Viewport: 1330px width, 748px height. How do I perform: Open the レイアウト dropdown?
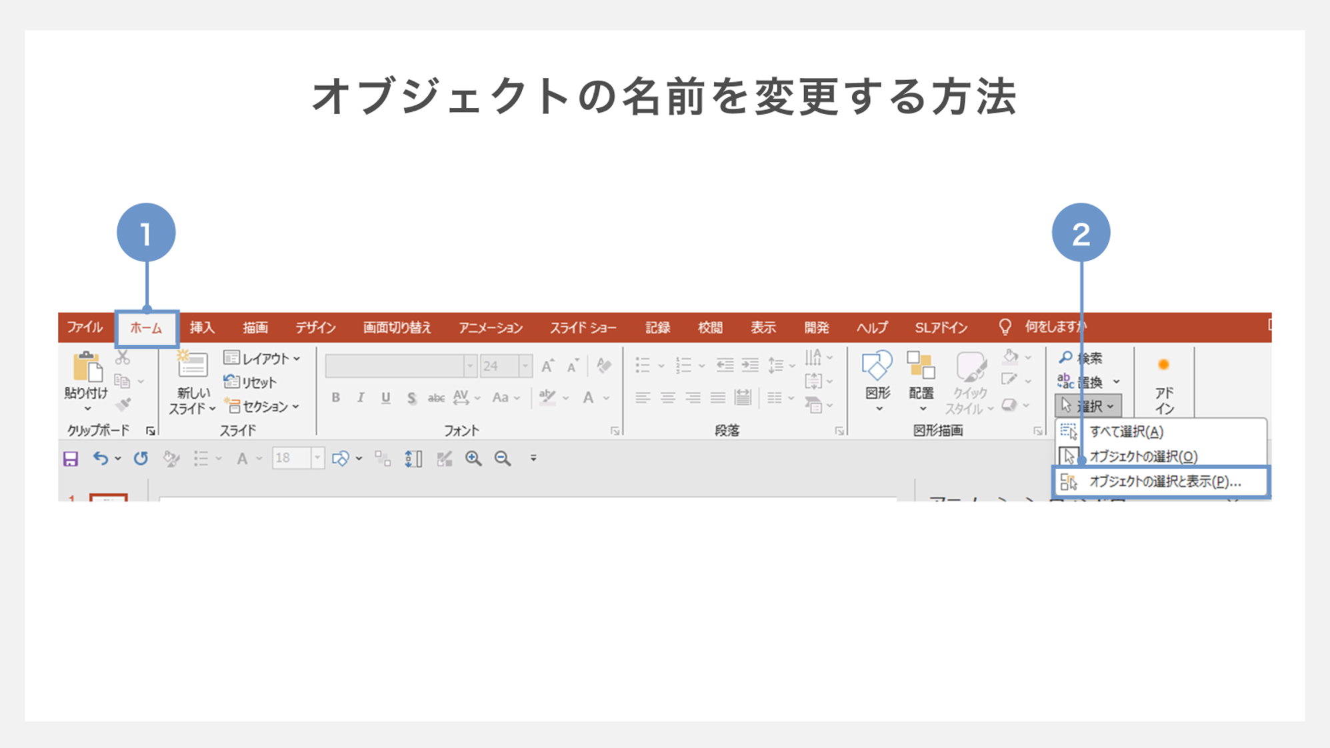[x=262, y=358]
